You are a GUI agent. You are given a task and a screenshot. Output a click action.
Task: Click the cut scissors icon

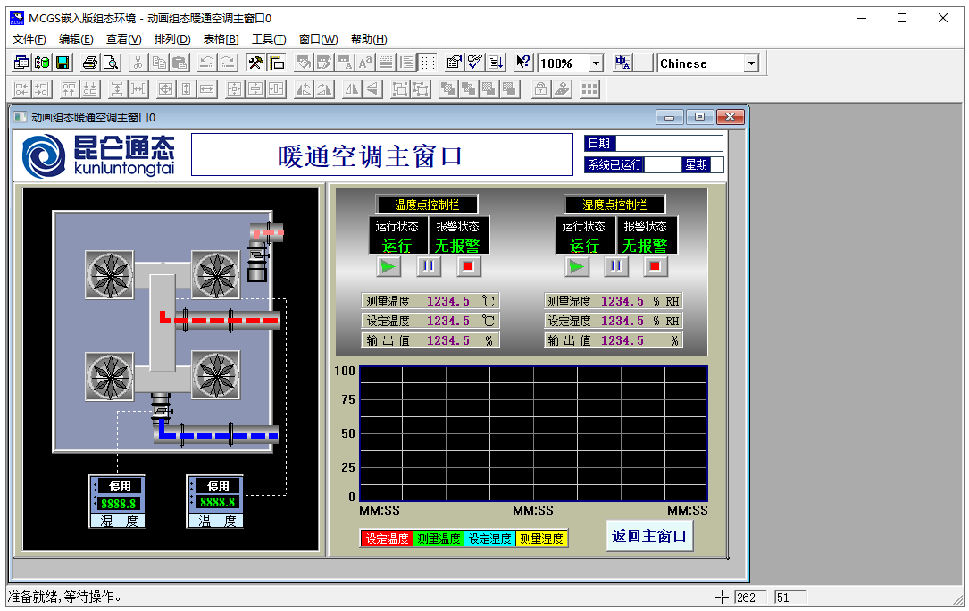click(x=138, y=63)
